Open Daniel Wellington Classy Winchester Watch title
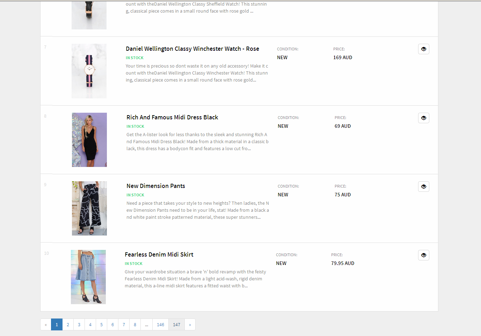Viewport: 481px width, 336px height. coord(192,49)
